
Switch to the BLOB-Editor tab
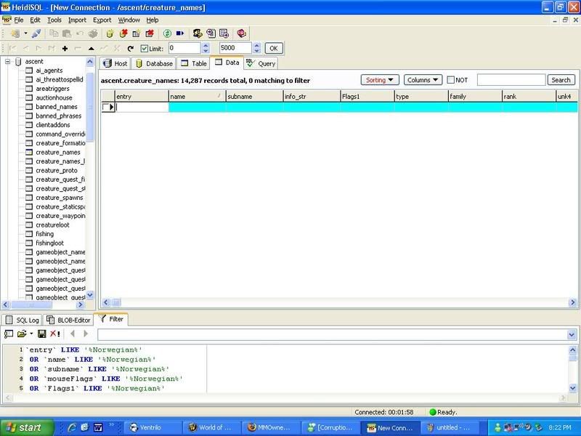pyautogui.click(x=68, y=320)
